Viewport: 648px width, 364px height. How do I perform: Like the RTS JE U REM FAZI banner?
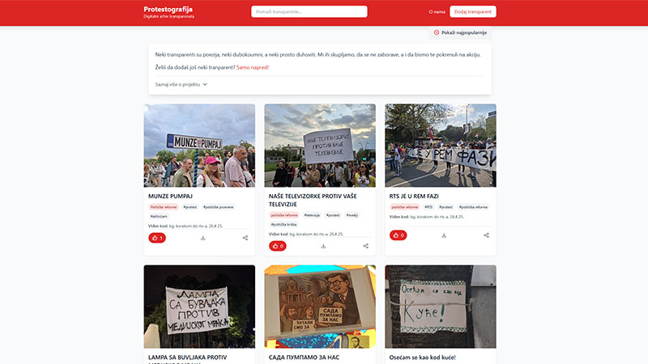click(x=398, y=235)
